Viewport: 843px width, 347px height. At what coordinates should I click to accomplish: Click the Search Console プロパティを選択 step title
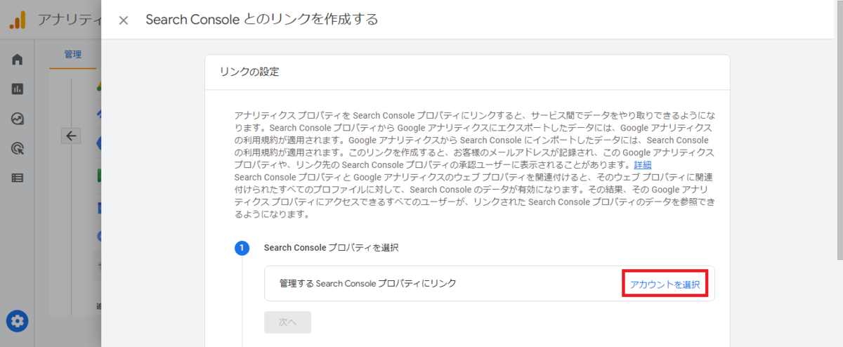pyautogui.click(x=332, y=248)
